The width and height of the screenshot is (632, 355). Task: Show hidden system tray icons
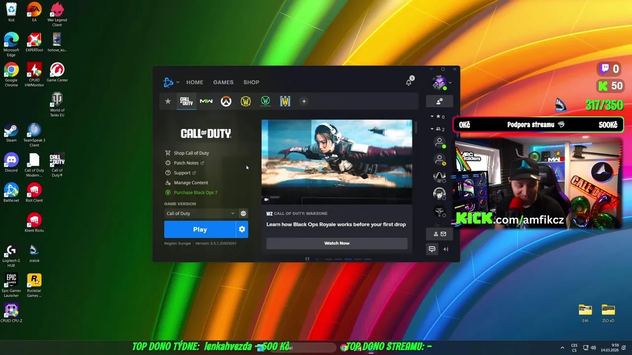(562, 348)
